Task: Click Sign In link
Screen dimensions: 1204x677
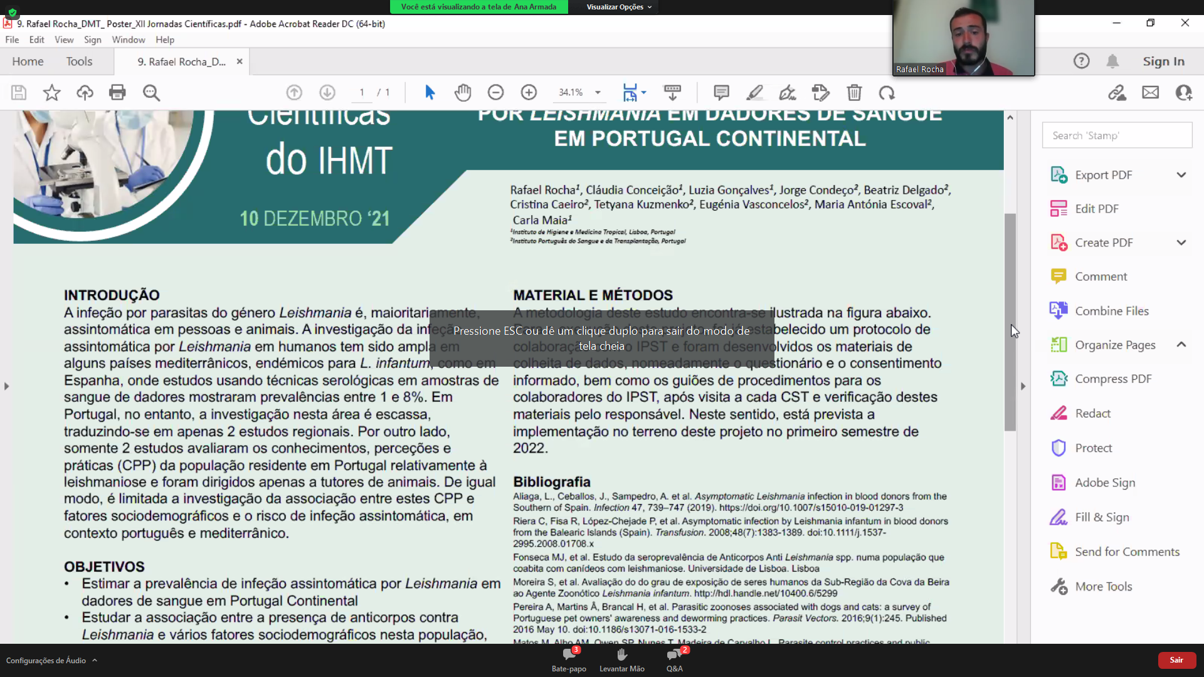Action: [1163, 61]
